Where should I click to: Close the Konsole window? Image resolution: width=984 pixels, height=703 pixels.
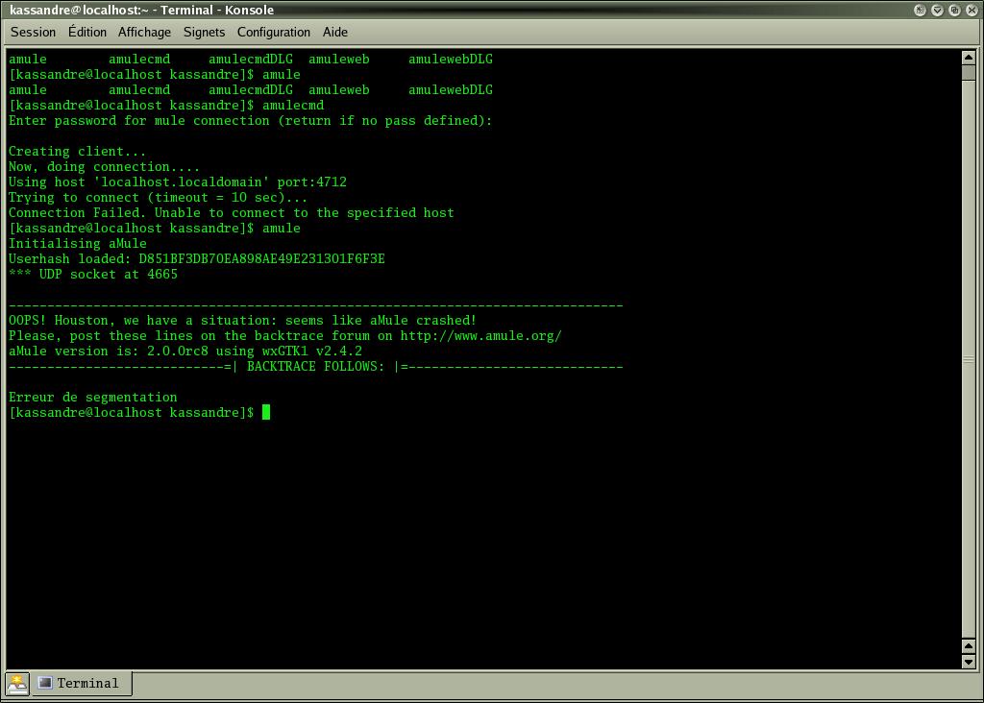coord(972,10)
